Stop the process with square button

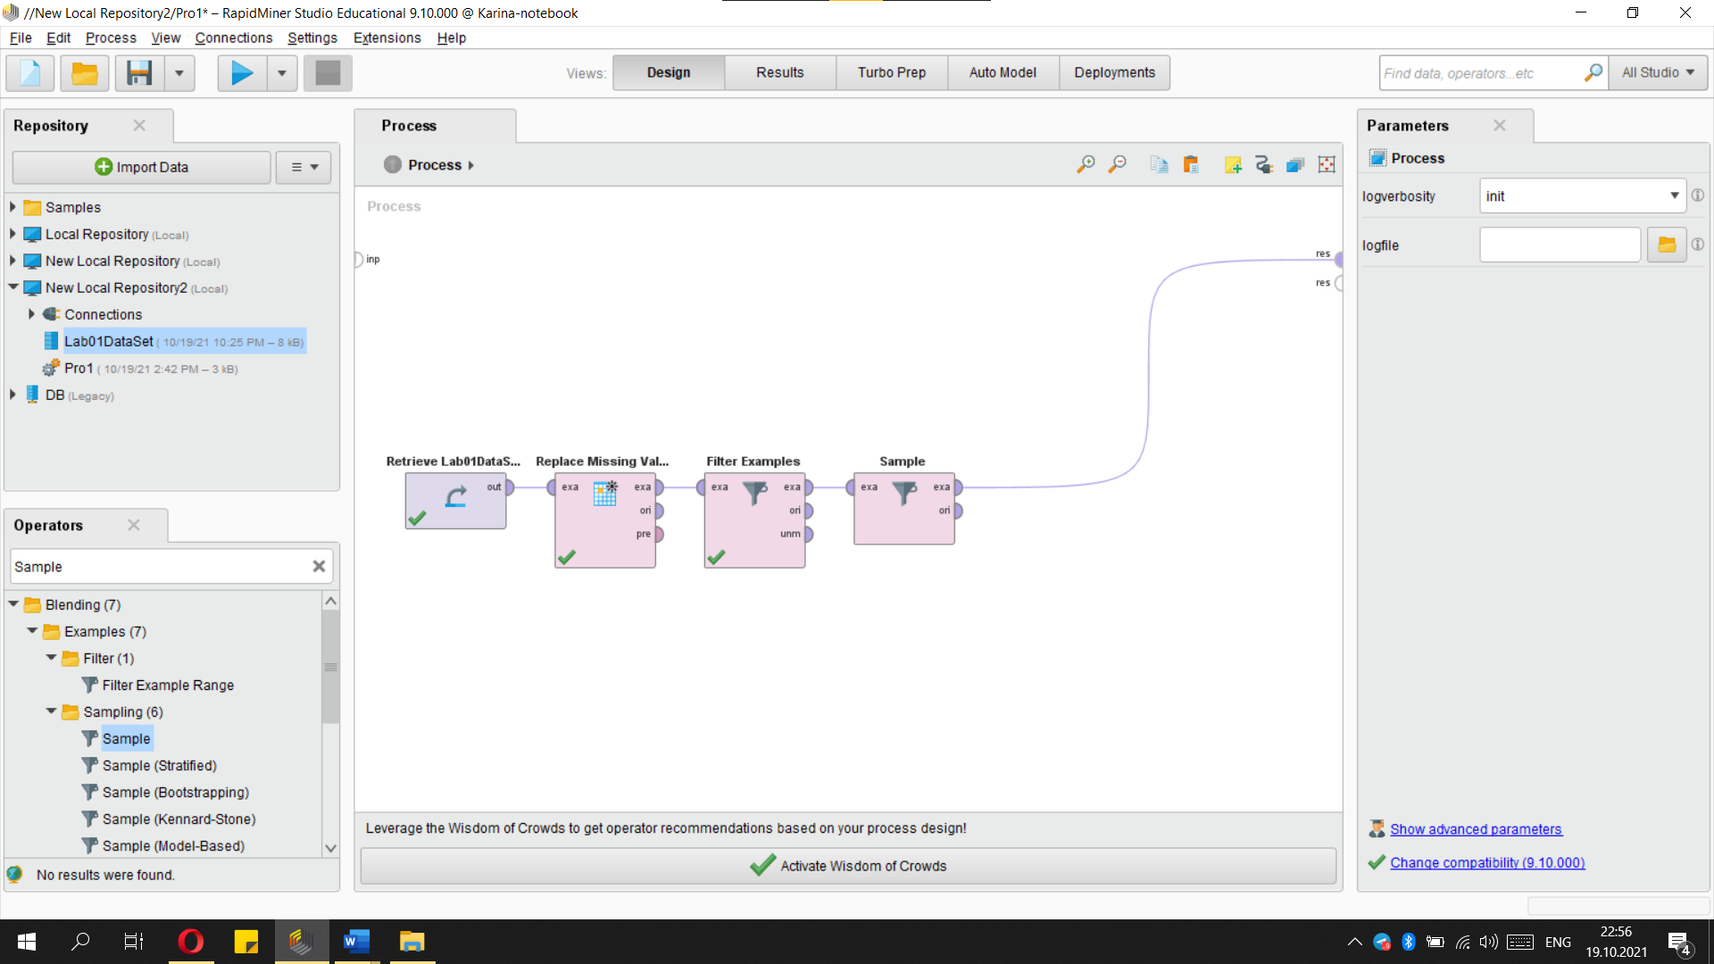pyautogui.click(x=328, y=73)
